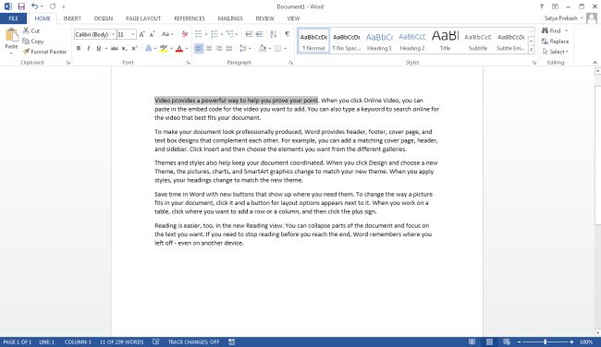This screenshot has width=601, height=347.
Task: Open line and paragraph spacing
Action: (244, 48)
